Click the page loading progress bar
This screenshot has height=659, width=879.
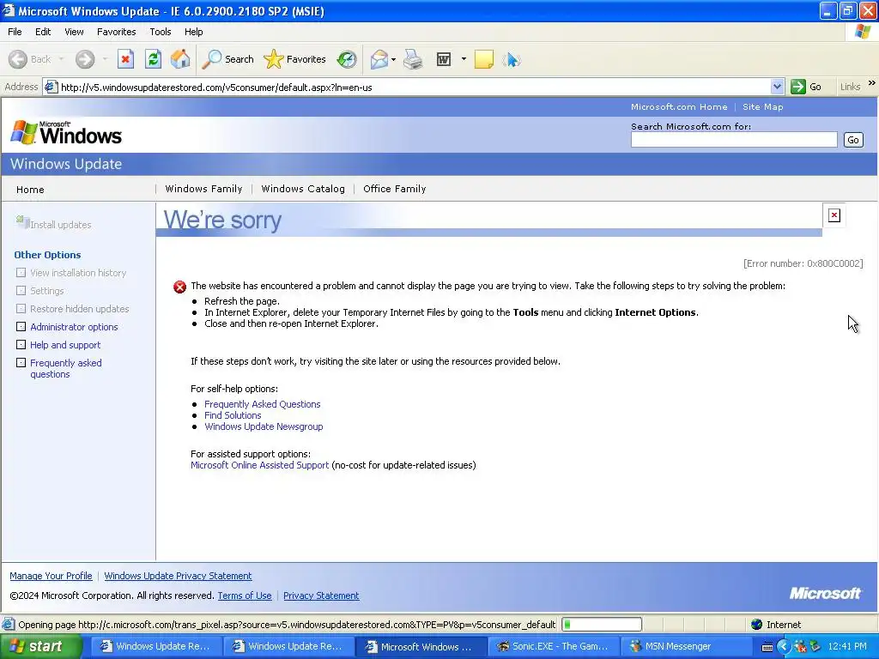point(602,625)
